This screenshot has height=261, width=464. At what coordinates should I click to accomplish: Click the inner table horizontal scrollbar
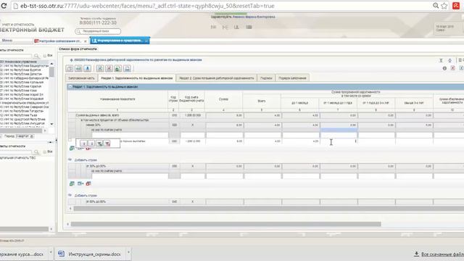(269, 209)
